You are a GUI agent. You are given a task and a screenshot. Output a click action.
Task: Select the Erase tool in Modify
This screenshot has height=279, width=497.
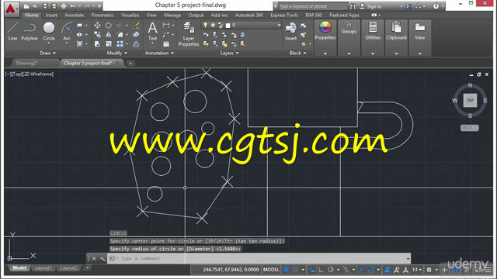[x=137, y=26]
